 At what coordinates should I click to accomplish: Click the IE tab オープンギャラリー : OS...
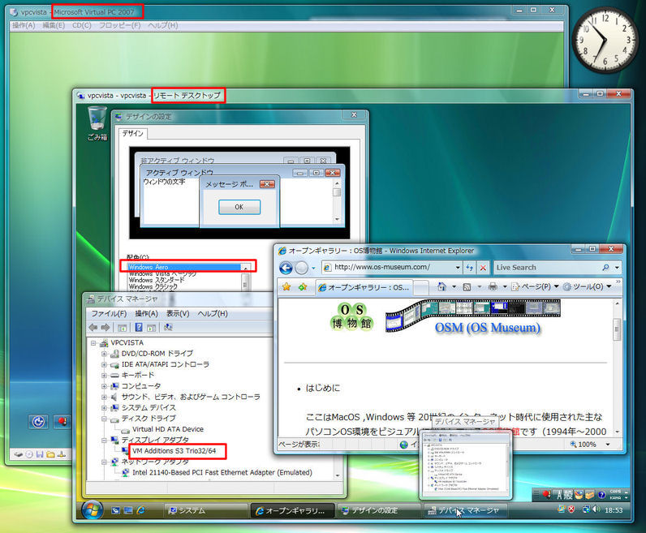click(x=364, y=287)
